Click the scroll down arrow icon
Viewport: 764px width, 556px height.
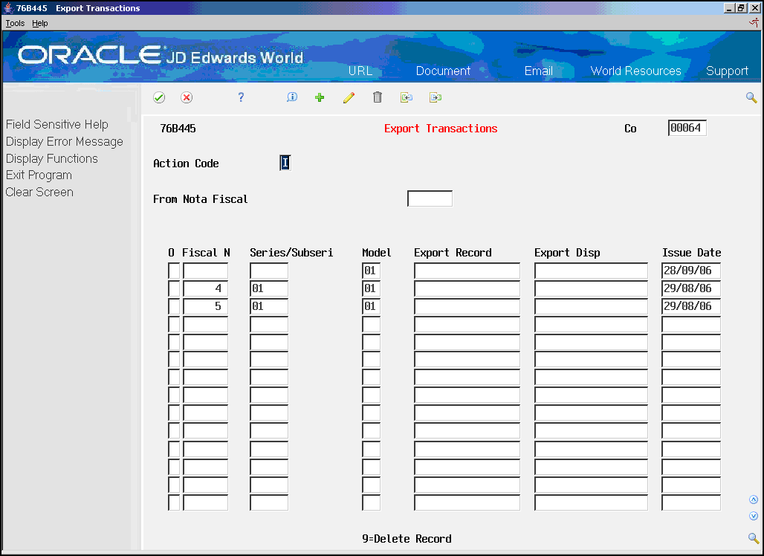pyautogui.click(x=754, y=516)
